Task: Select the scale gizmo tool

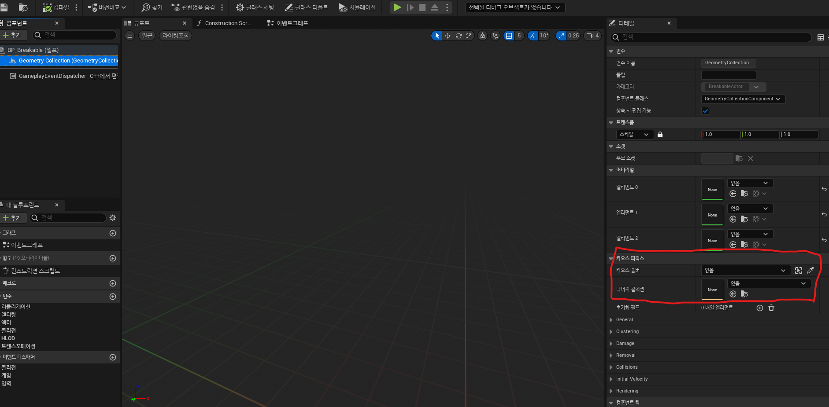Action: coord(469,36)
